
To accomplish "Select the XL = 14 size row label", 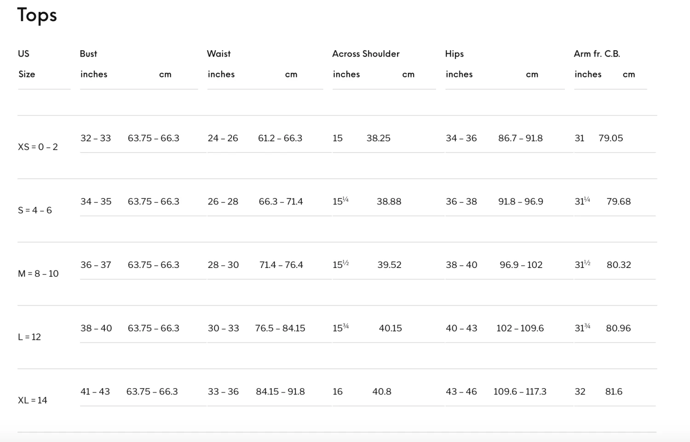I will click(33, 400).
